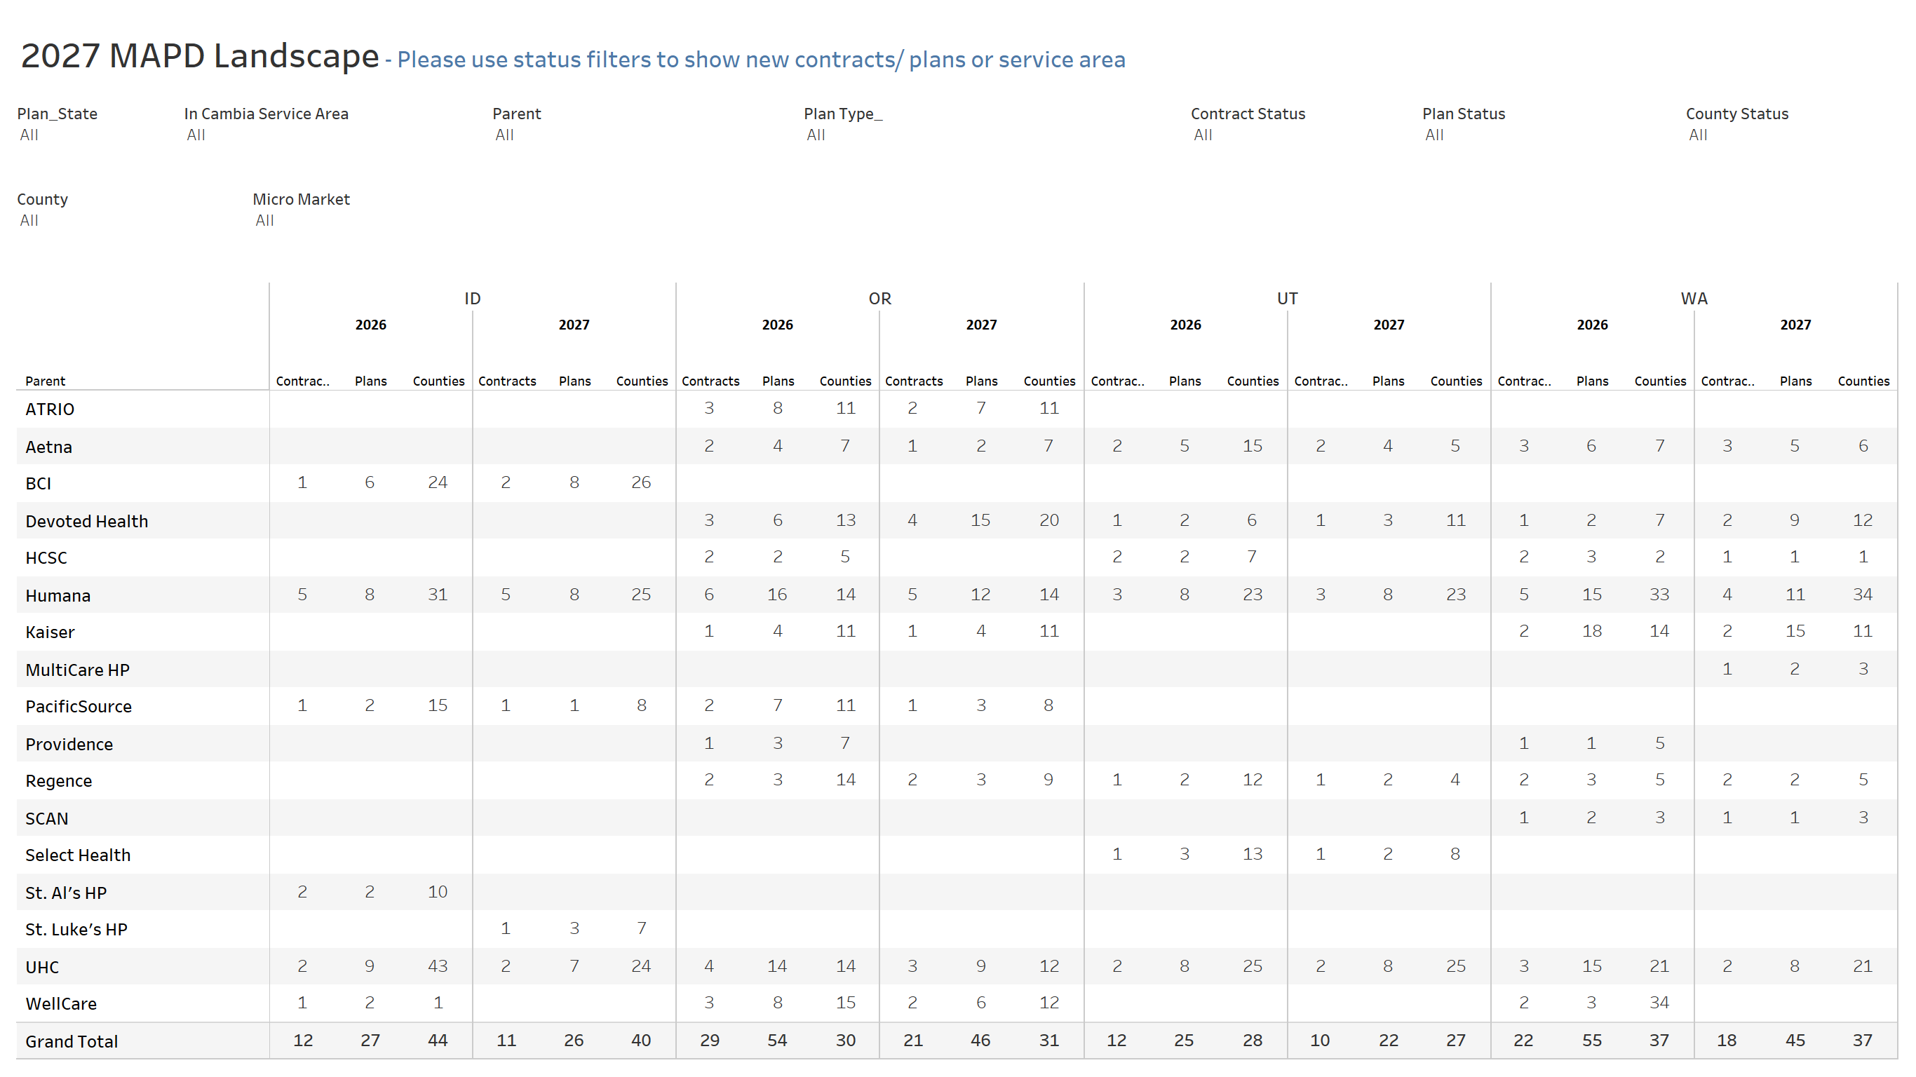The height and width of the screenshot is (1077, 1916).
Task: Open the In Cambia Service Area filter
Action: point(328,135)
